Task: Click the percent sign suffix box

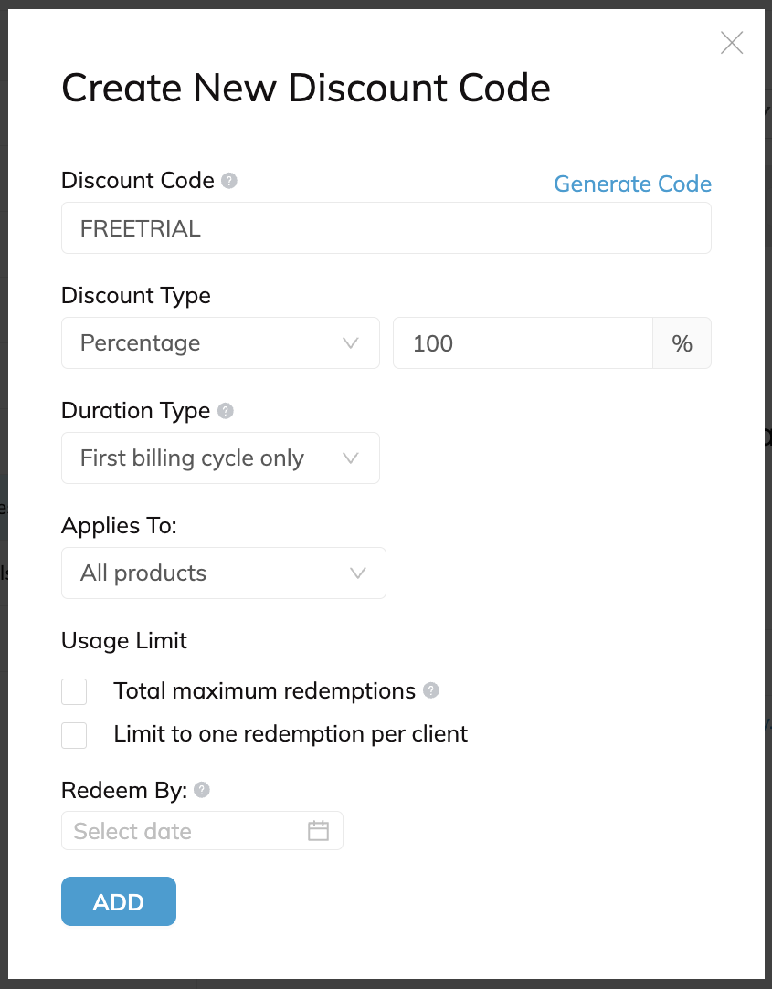Action: [682, 343]
